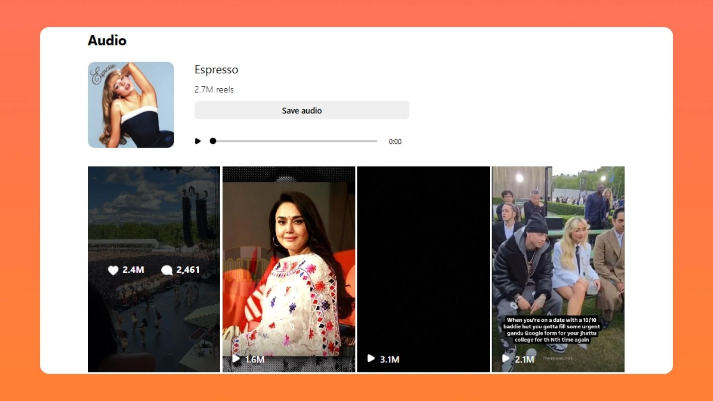Click the Save audio button
Viewport: 713px width, 401px height.
302,110
